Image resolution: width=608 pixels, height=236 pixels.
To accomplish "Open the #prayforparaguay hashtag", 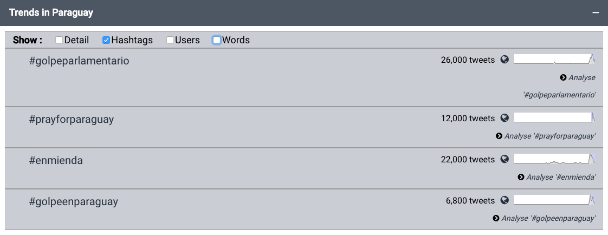I will pos(72,119).
